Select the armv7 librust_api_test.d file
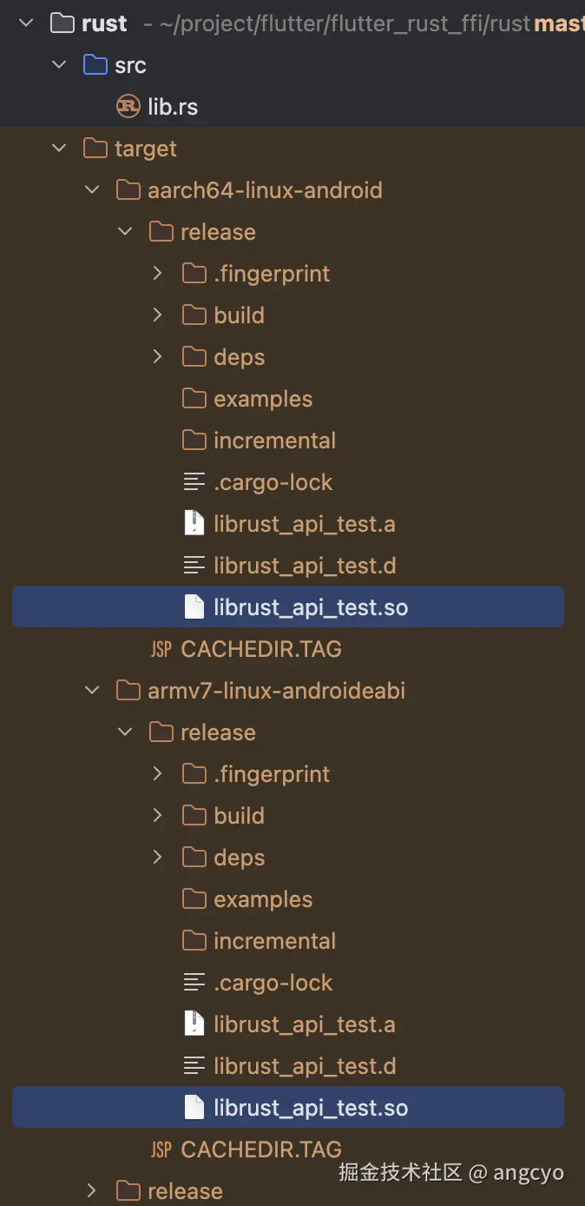Viewport: 585px width, 1206px height. click(x=304, y=1066)
